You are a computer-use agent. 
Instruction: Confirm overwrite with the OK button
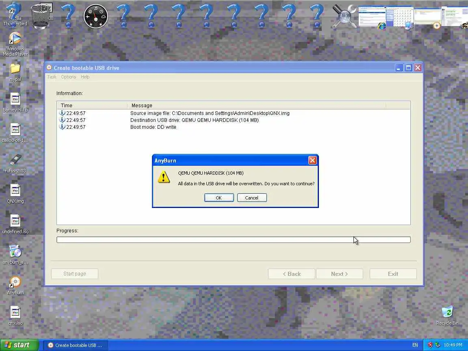tap(219, 197)
